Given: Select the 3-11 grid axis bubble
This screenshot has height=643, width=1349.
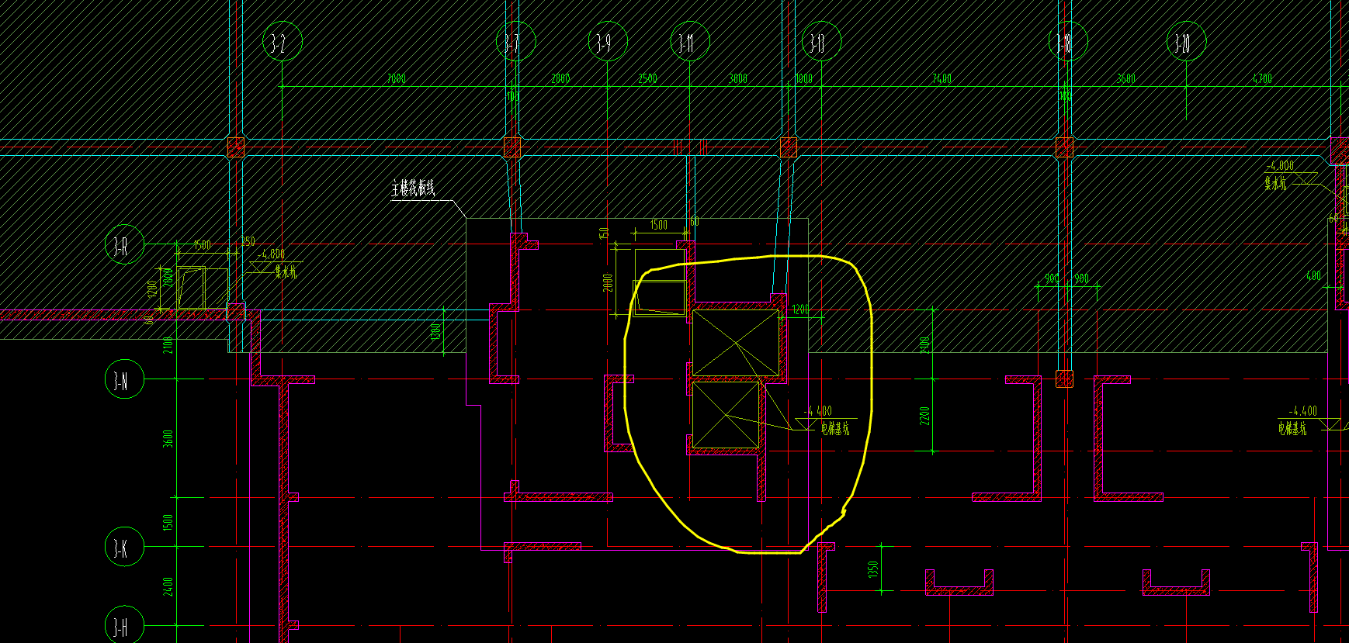Looking at the screenshot, I should [689, 42].
